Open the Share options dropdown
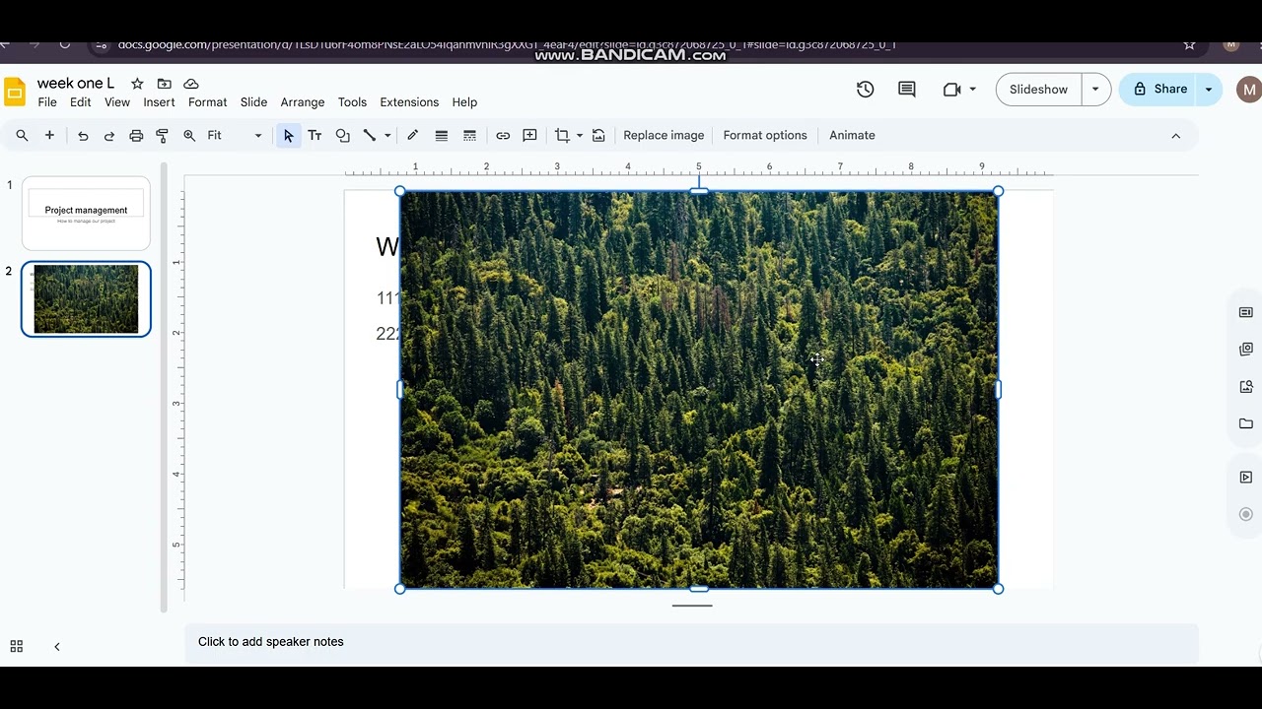The height and width of the screenshot is (709, 1262). [x=1209, y=90]
